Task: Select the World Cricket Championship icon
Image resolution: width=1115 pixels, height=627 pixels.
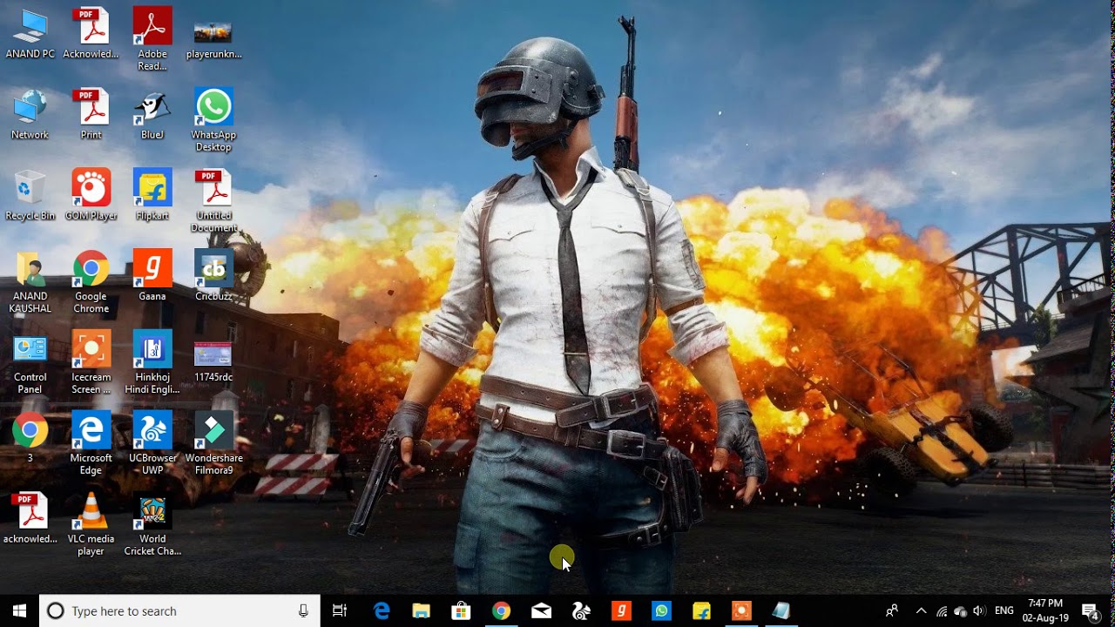Action: (x=152, y=525)
